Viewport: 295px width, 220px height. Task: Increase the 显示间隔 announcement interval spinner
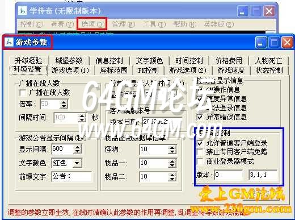[78, 147]
